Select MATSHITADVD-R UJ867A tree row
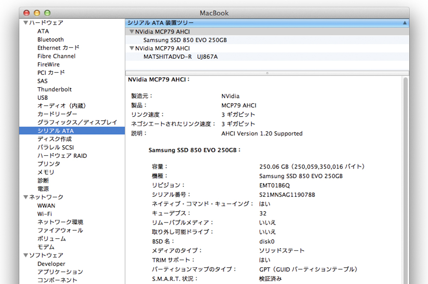 pos(267,57)
